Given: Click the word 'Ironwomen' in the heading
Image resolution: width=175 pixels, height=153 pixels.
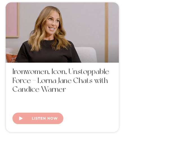Looking at the screenshot, I should pos(31,71).
